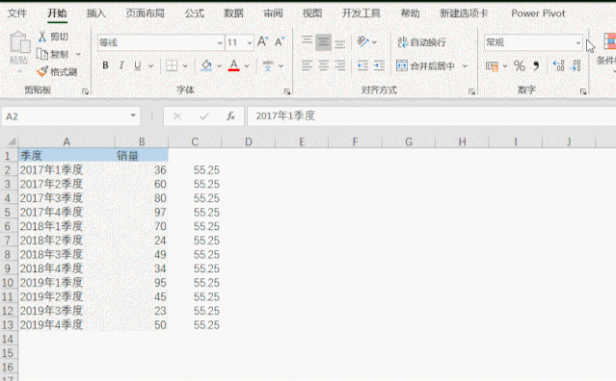
Task: Click the formula bar content
Action: [285, 115]
